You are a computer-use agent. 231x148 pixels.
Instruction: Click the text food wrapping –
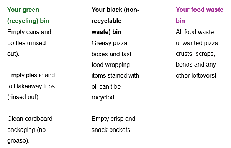(x=113, y=65)
